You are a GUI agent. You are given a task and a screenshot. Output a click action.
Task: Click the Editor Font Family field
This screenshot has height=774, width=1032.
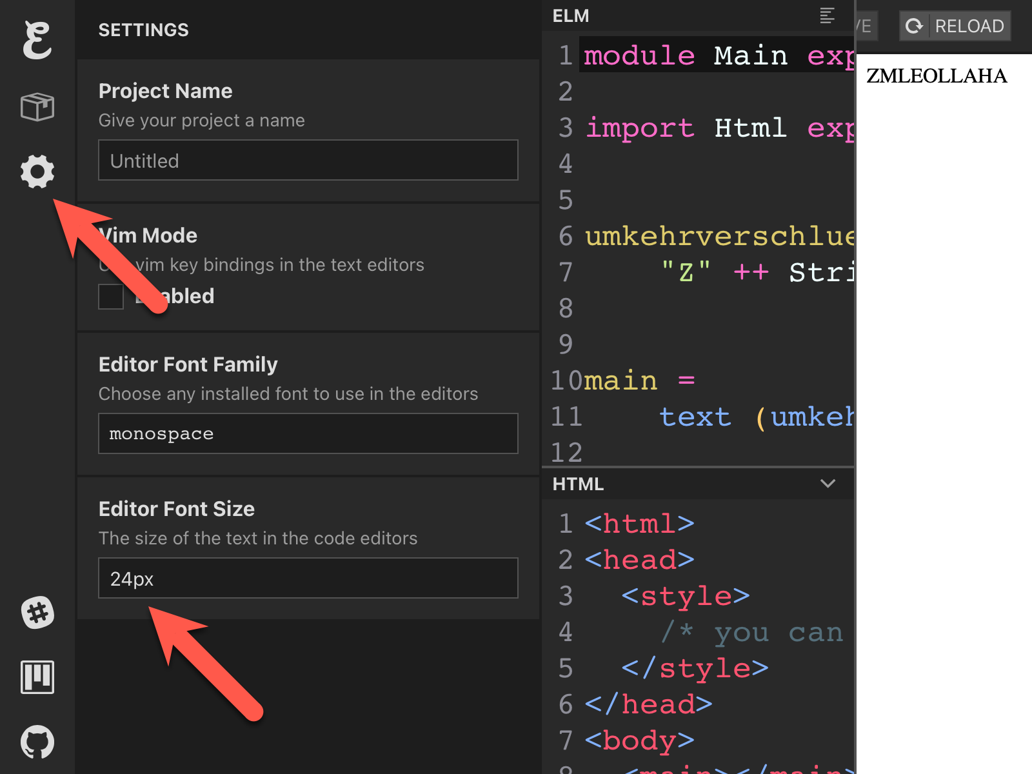[308, 433]
